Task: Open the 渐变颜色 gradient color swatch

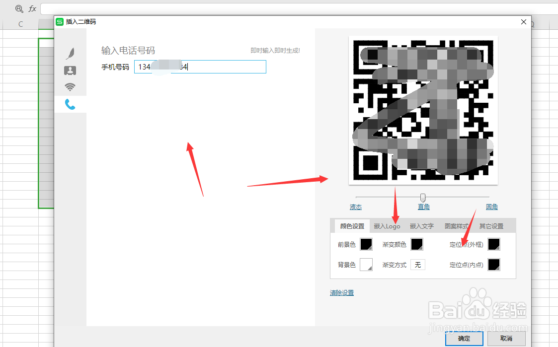Action: point(417,244)
